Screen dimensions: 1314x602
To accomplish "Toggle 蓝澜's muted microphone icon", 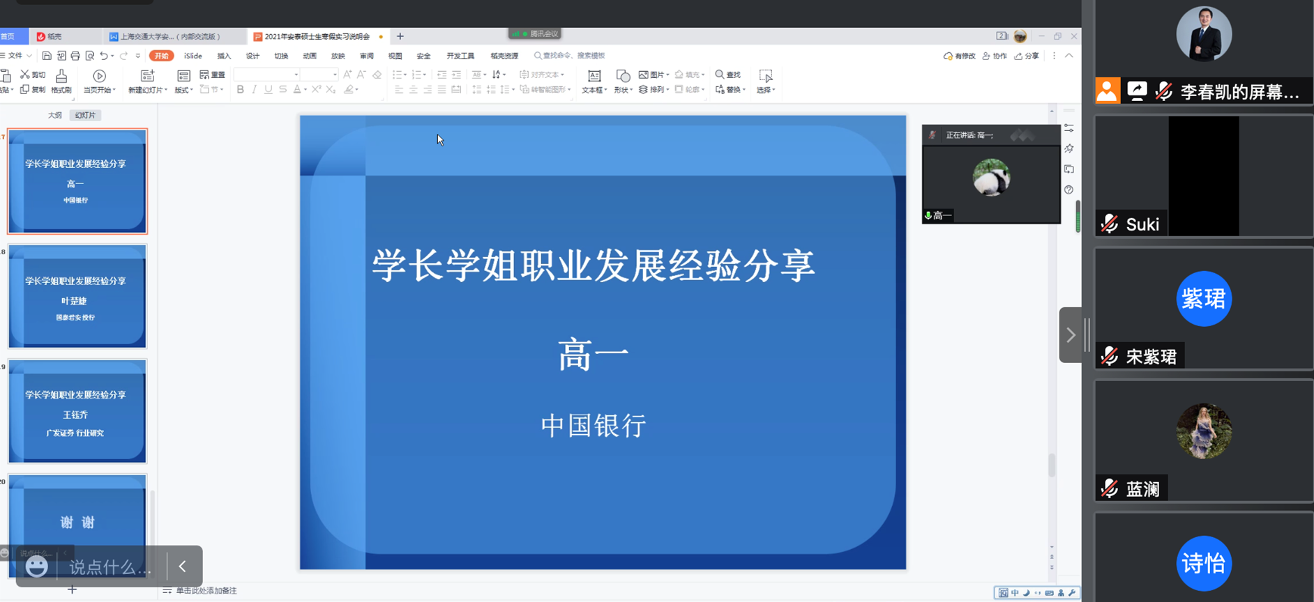I will coord(1109,488).
